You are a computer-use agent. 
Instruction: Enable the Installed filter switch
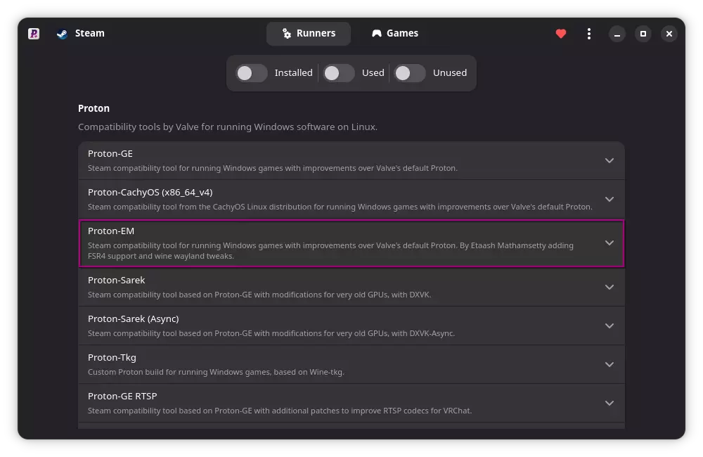click(251, 73)
